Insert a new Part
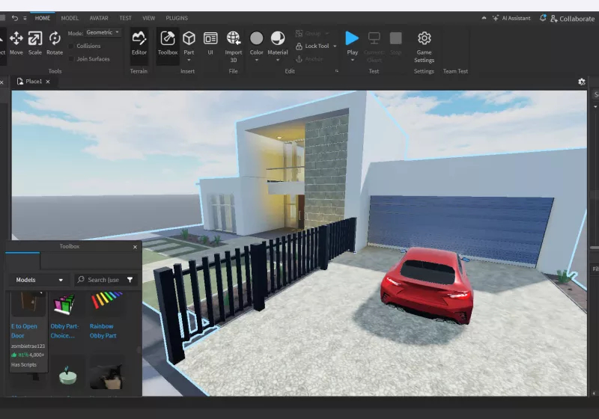Image resolution: width=599 pixels, height=419 pixels. coord(189,38)
